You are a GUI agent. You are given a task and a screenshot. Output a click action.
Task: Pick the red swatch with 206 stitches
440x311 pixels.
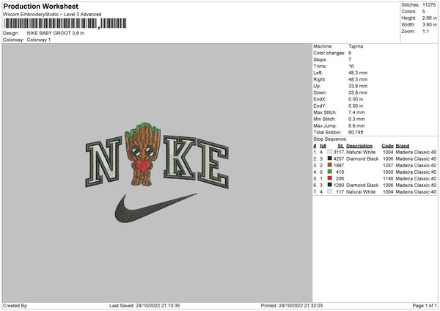pyautogui.click(x=330, y=178)
